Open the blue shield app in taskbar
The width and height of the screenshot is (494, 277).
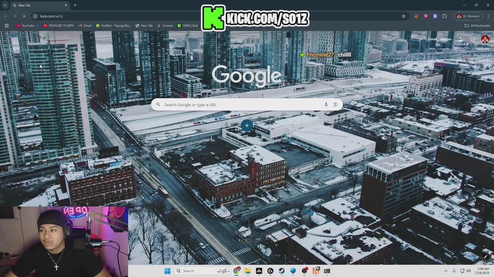tap(293, 271)
